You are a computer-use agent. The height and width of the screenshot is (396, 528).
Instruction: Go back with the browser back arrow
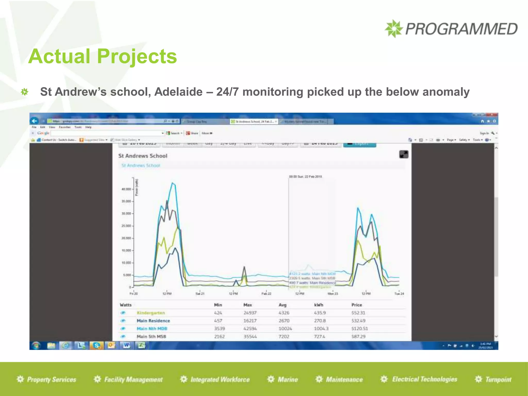(x=35, y=121)
